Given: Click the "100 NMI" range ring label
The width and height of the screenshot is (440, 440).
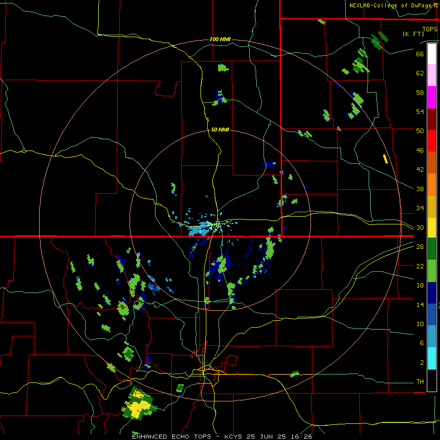Looking at the screenshot, I should click(x=220, y=39).
